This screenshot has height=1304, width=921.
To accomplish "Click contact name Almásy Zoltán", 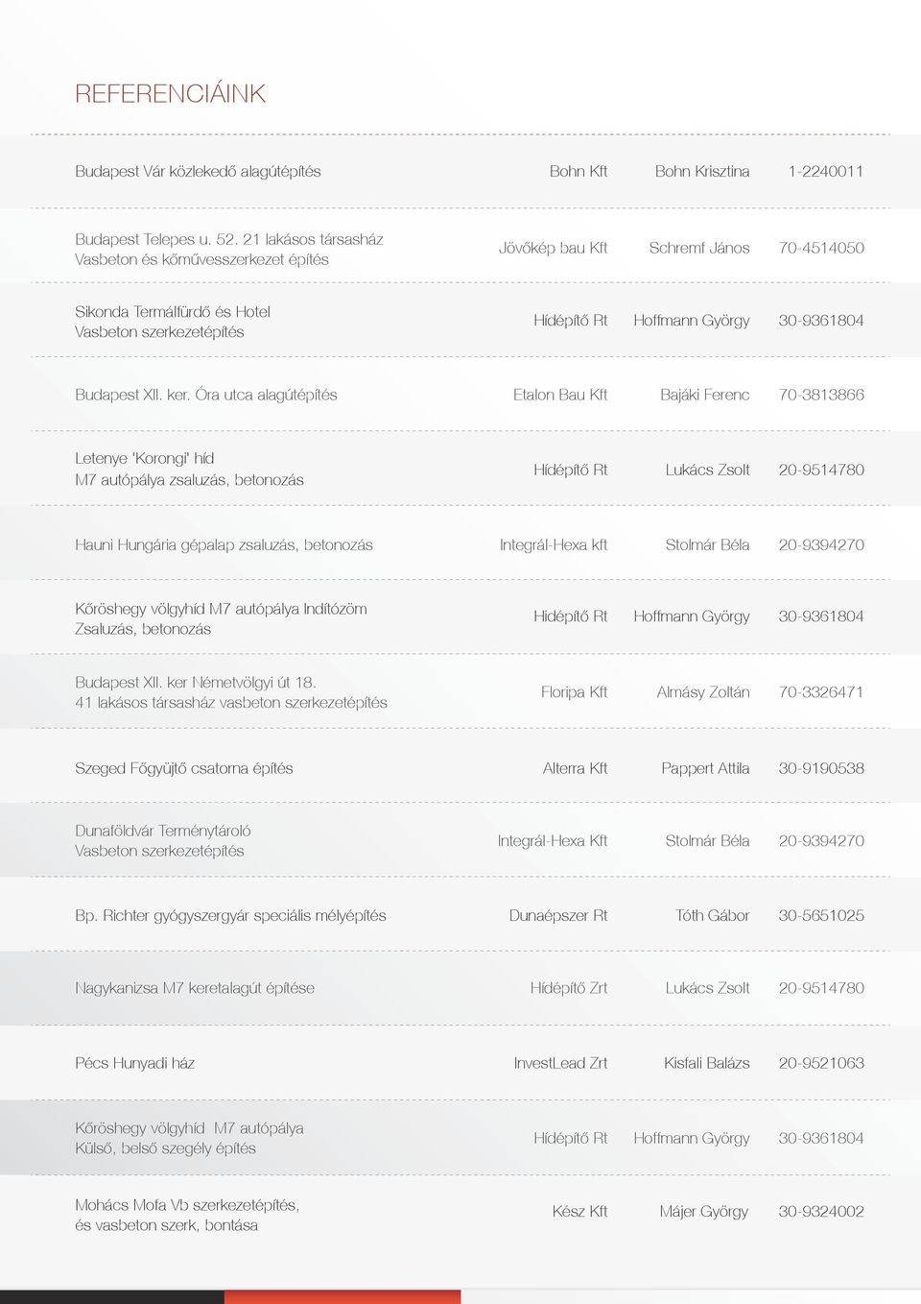I will click(703, 691).
